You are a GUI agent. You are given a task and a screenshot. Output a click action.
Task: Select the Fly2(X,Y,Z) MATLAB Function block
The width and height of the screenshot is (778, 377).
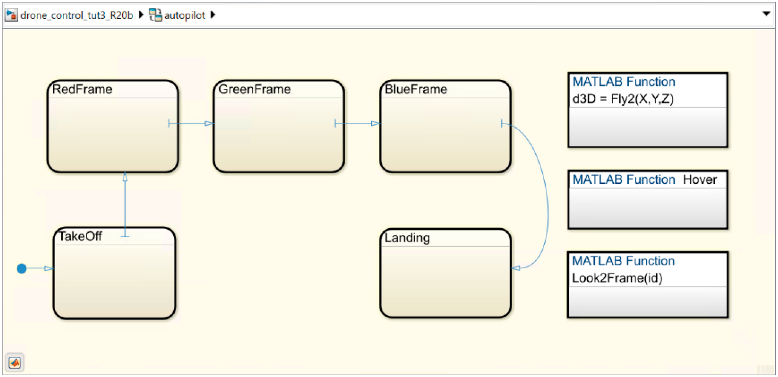(x=647, y=110)
